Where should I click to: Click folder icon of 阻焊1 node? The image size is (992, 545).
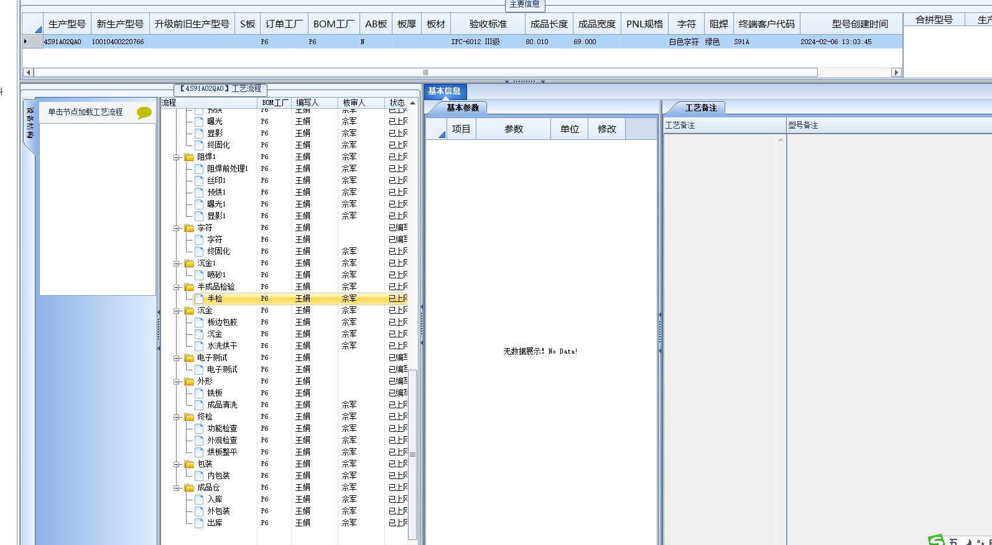pyautogui.click(x=190, y=157)
